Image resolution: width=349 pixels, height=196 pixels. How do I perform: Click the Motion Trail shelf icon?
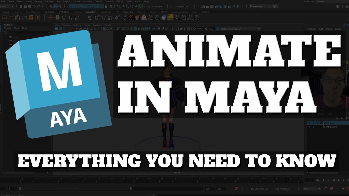click(x=11, y=17)
